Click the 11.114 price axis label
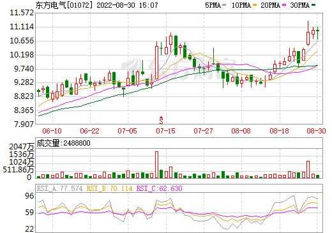The height and width of the screenshot is (233, 332). 22,27
